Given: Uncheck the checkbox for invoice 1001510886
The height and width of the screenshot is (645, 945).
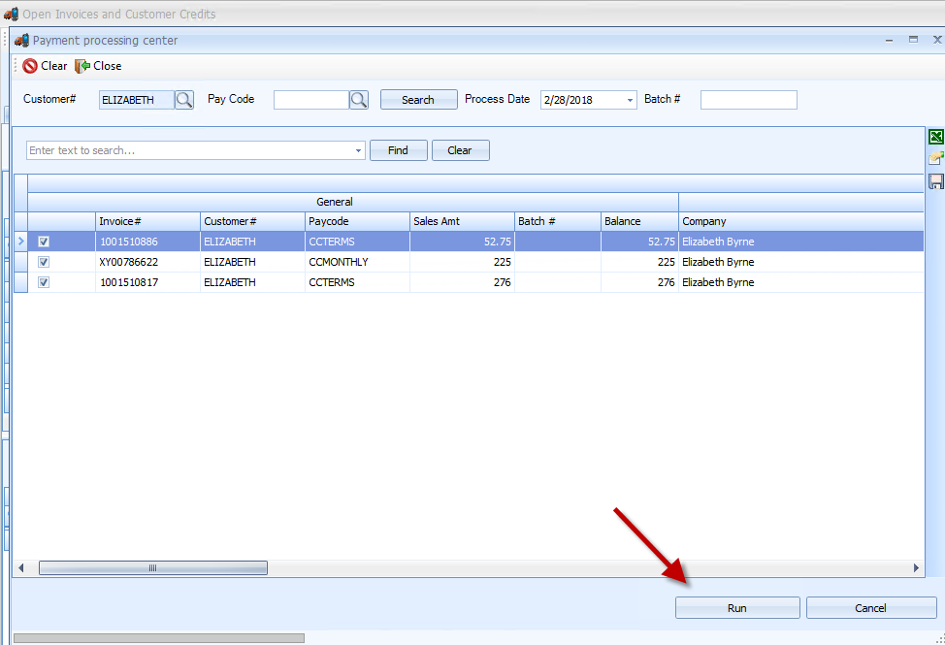Looking at the screenshot, I should pos(44,242).
